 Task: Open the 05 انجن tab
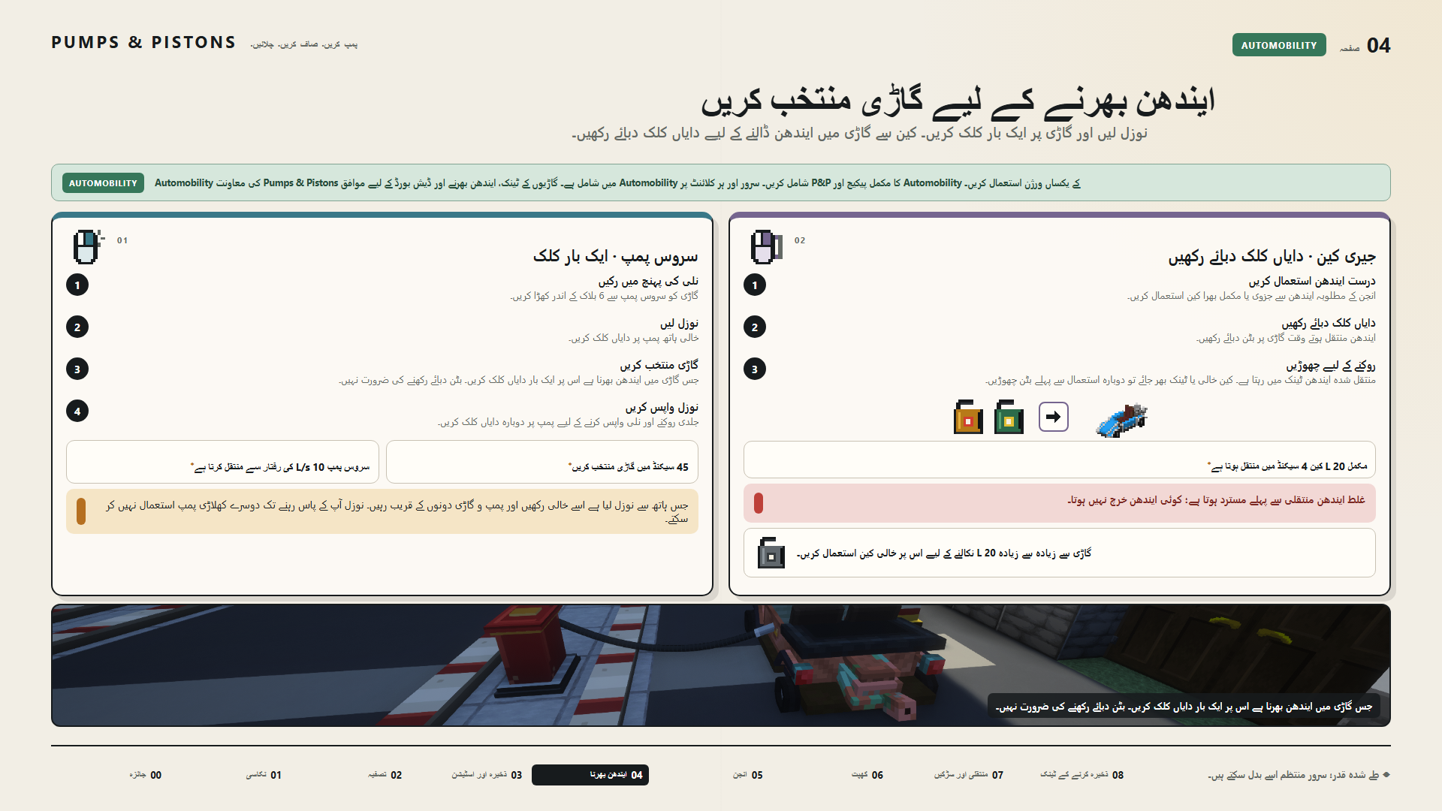[748, 775]
